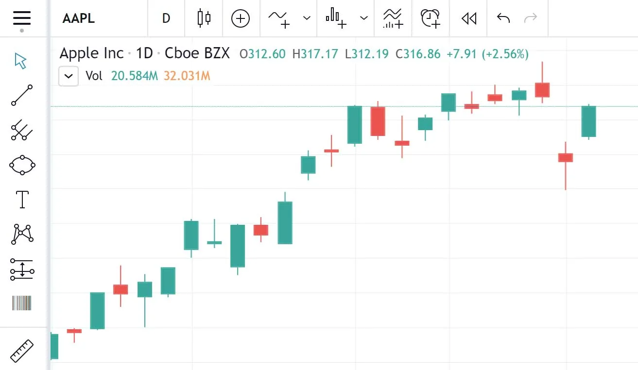Open the long/short position forecasting tool

(x=22, y=269)
